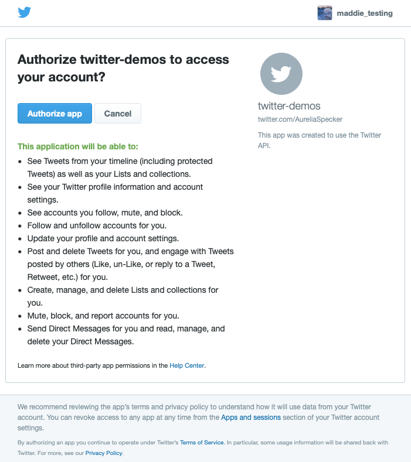Click the Twitter bird logo in header
The width and height of the screenshot is (411, 462).
point(24,12)
